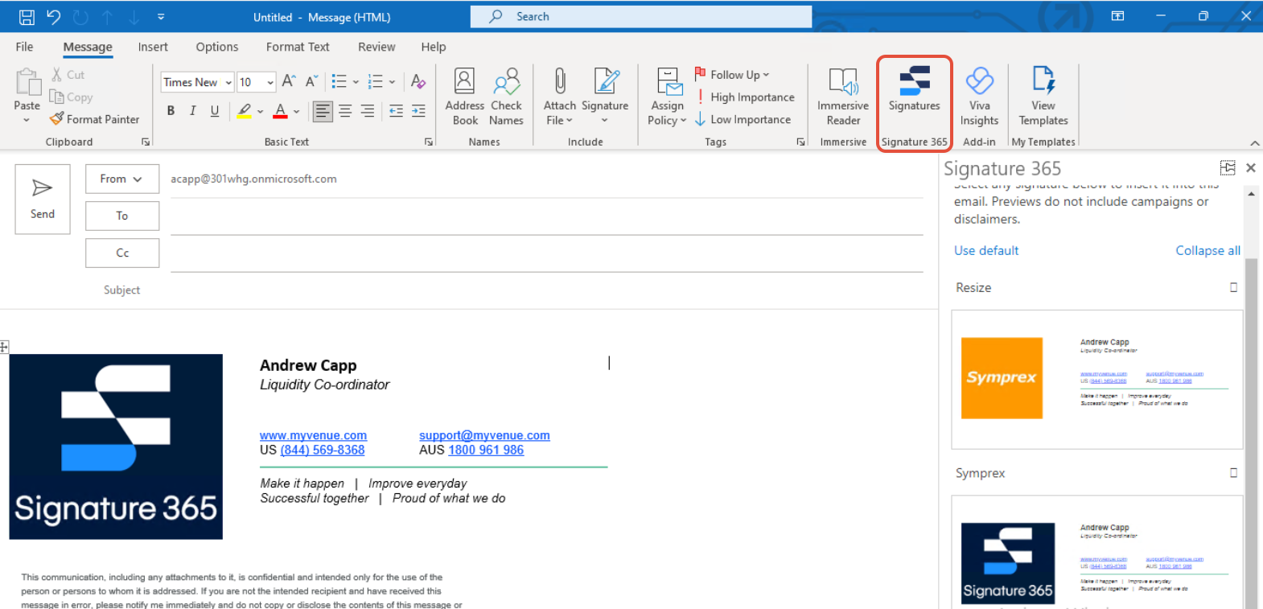Decrease the paragraph indent
Image resolution: width=1263 pixels, height=609 pixels.
coord(397,111)
